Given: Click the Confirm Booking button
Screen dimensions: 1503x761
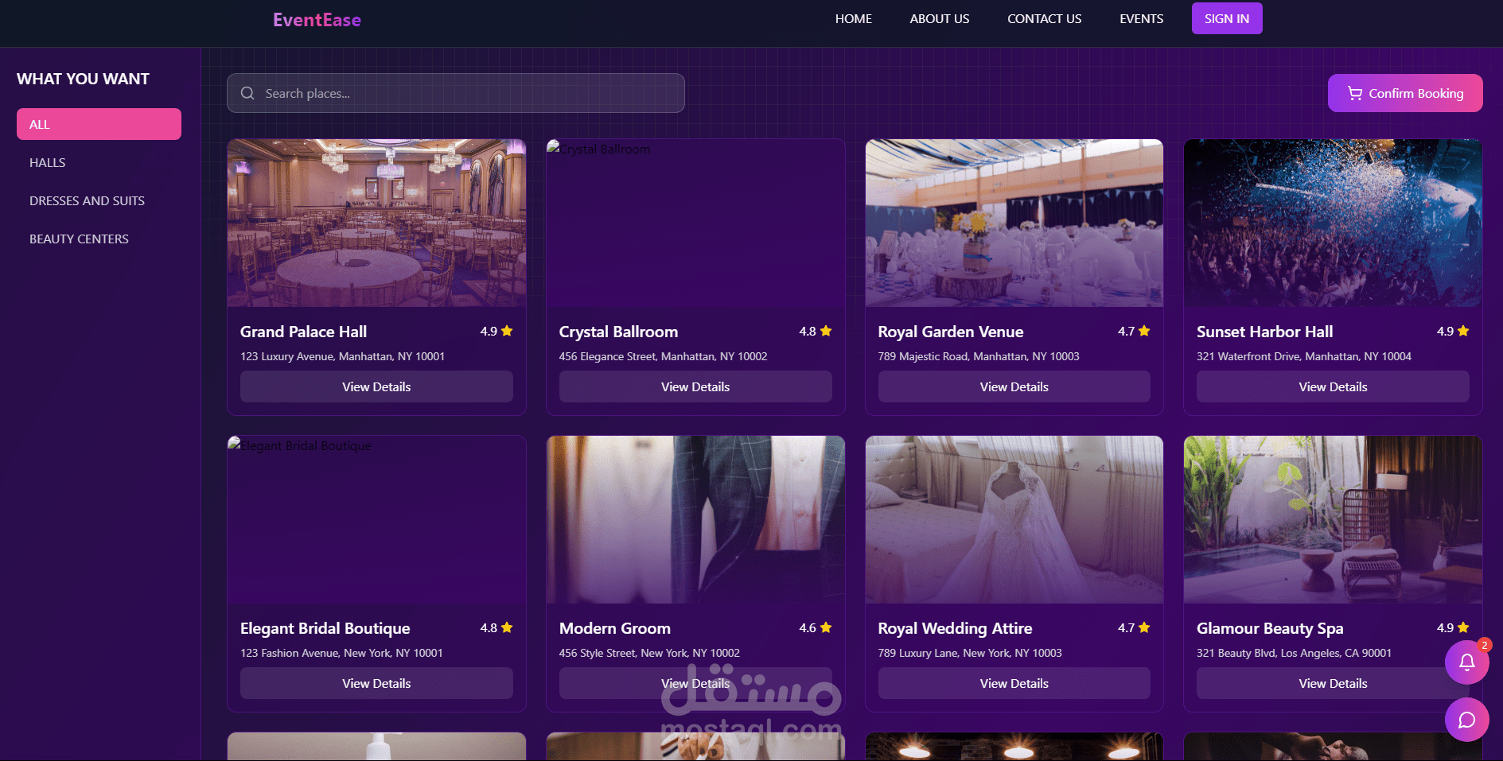Looking at the screenshot, I should click(x=1405, y=93).
